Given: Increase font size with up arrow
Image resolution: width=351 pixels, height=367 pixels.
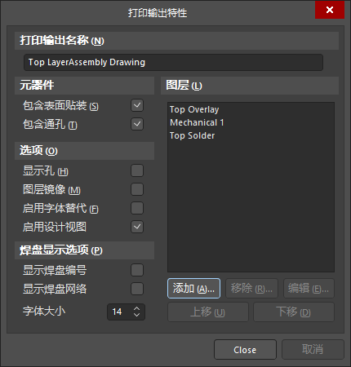Looking at the screenshot, I should coord(136,308).
